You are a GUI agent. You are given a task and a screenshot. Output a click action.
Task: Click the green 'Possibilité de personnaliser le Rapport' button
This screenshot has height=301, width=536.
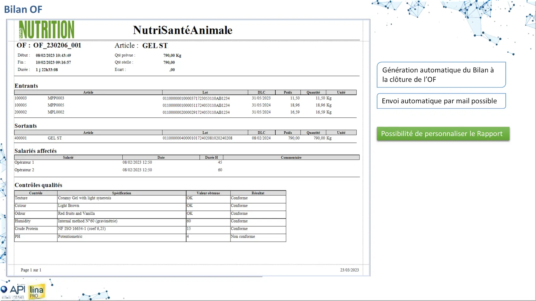443,134
